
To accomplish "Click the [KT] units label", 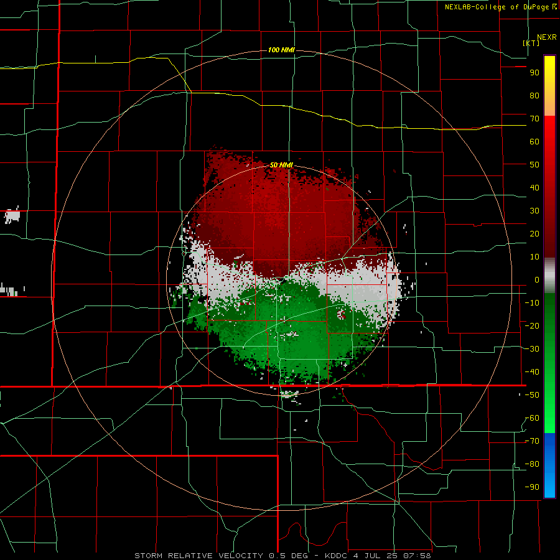I will 531,43.
